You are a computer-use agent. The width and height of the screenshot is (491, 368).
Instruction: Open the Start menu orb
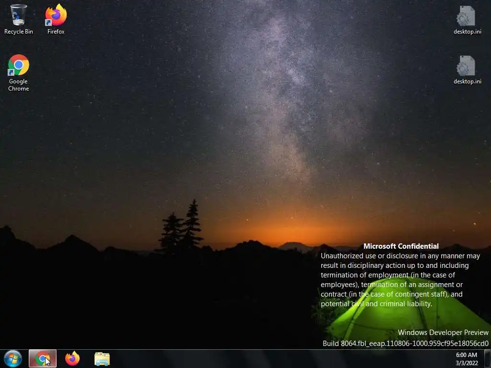point(13,358)
